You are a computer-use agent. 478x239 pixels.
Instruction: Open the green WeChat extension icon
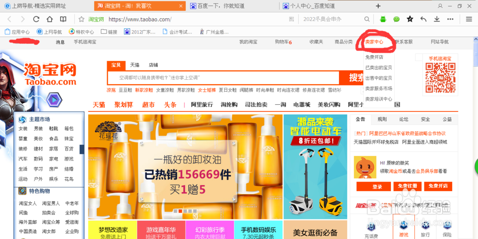[x=396, y=19]
